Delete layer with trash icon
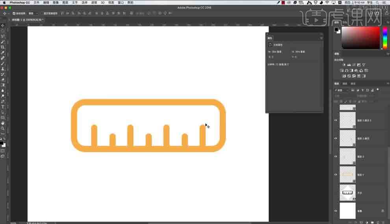This screenshot has height=224, width=390. pyautogui.click(x=384, y=222)
